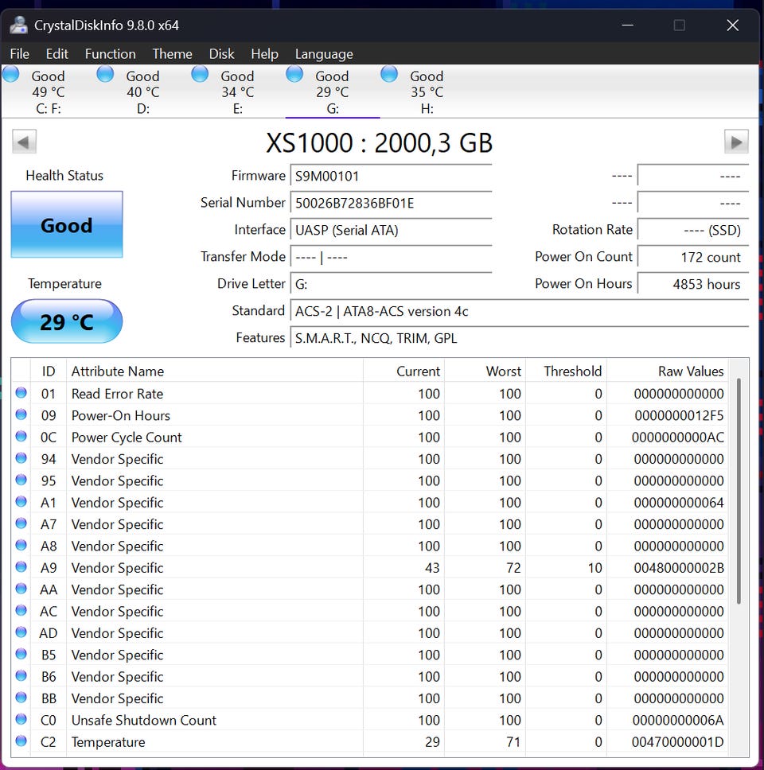Go to previous disk with left arrow
This screenshot has width=764, height=770.
[24, 142]
